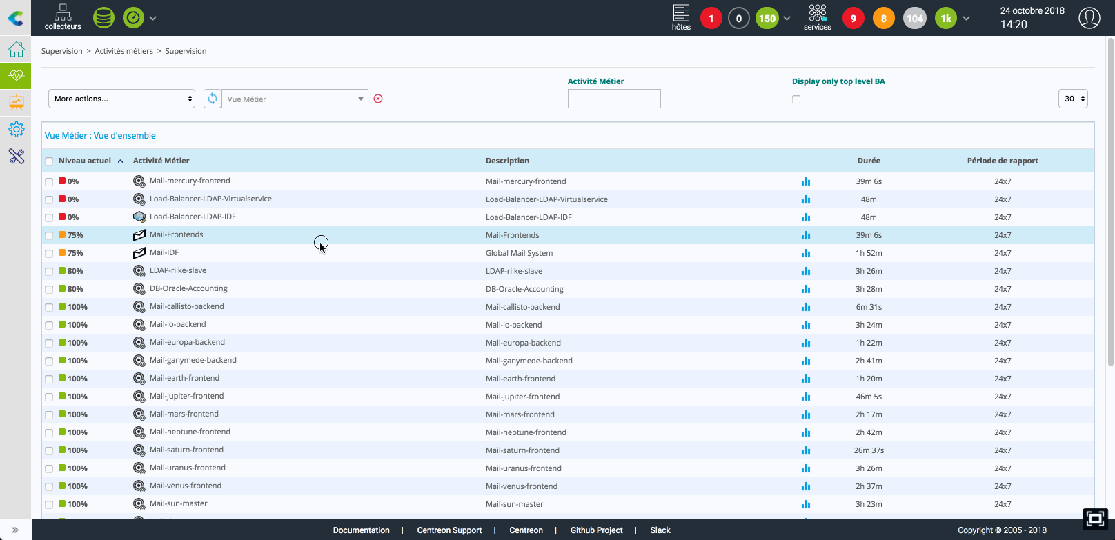Click the orange warning services counter 8
Image resolution: width=1115 pixels, height=540 pixels.
pyautogui.click(x=884, y=19)
